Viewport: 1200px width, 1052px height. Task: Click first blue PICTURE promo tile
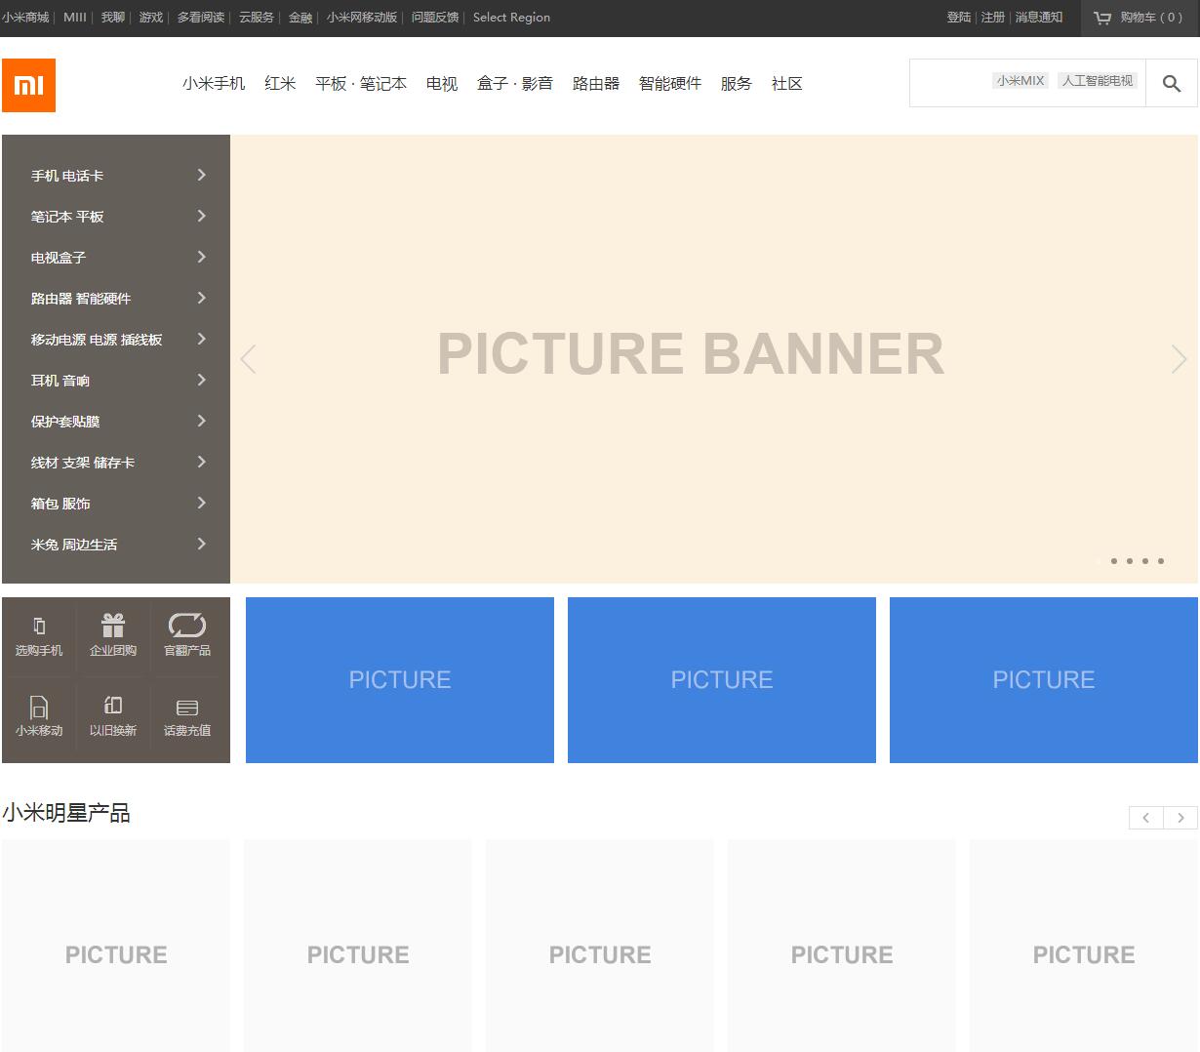pos(400,680)
